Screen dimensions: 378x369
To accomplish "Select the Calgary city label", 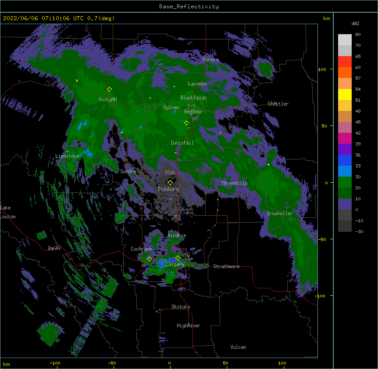I will click(x=175, y=264).
